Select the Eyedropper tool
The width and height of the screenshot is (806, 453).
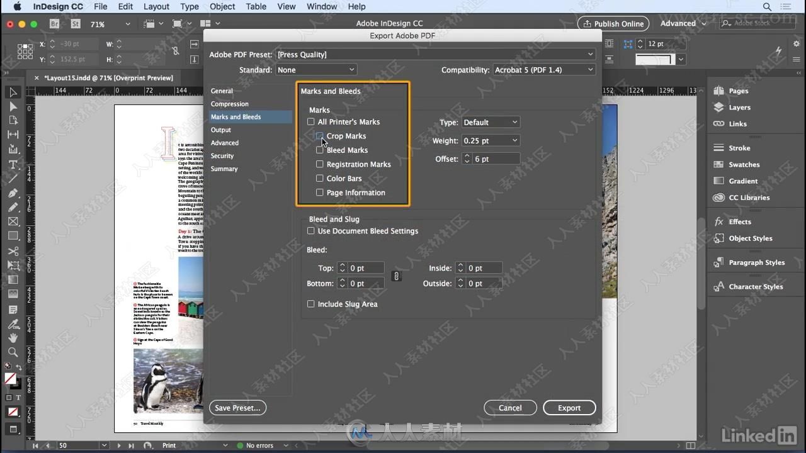13,324
